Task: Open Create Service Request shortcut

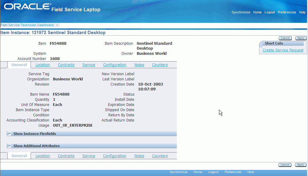Action: coord(283,50)
